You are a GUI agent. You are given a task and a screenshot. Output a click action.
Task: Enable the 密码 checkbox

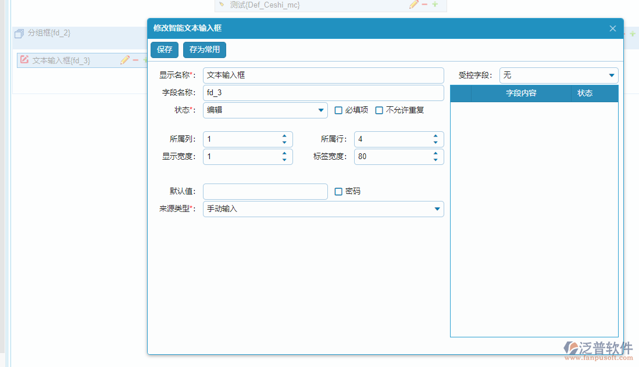pyautogui.click(x=339, y=192)
